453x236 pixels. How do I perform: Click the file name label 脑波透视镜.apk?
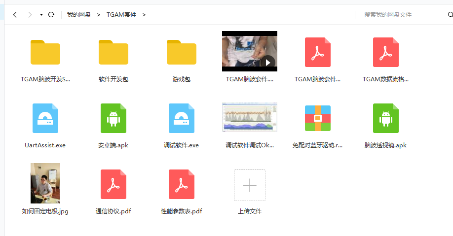(x=385, y=145)
